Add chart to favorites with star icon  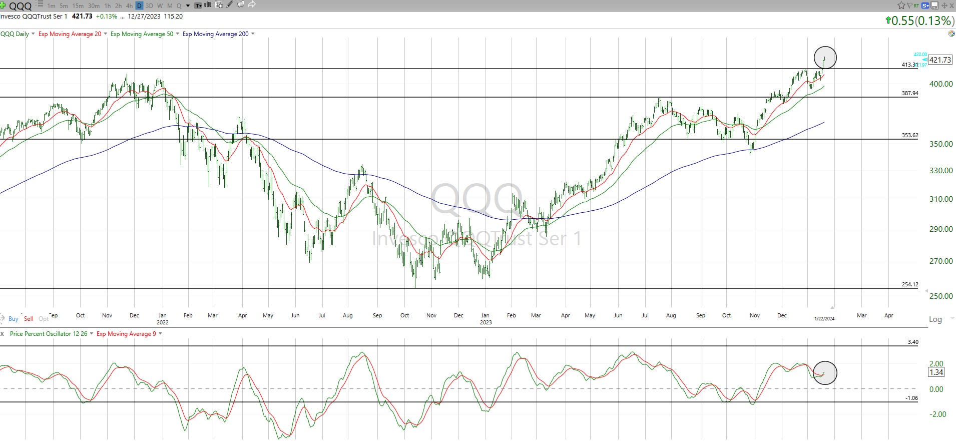click(901, 5)
